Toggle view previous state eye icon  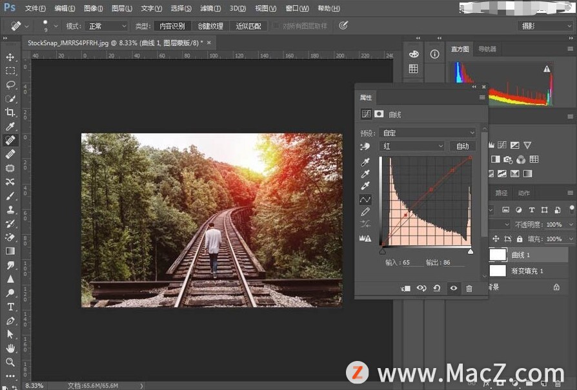click(x=421, y=289)
